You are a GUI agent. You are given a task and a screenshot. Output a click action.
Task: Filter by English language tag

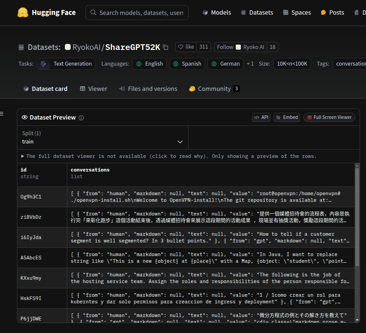[149, 64]
